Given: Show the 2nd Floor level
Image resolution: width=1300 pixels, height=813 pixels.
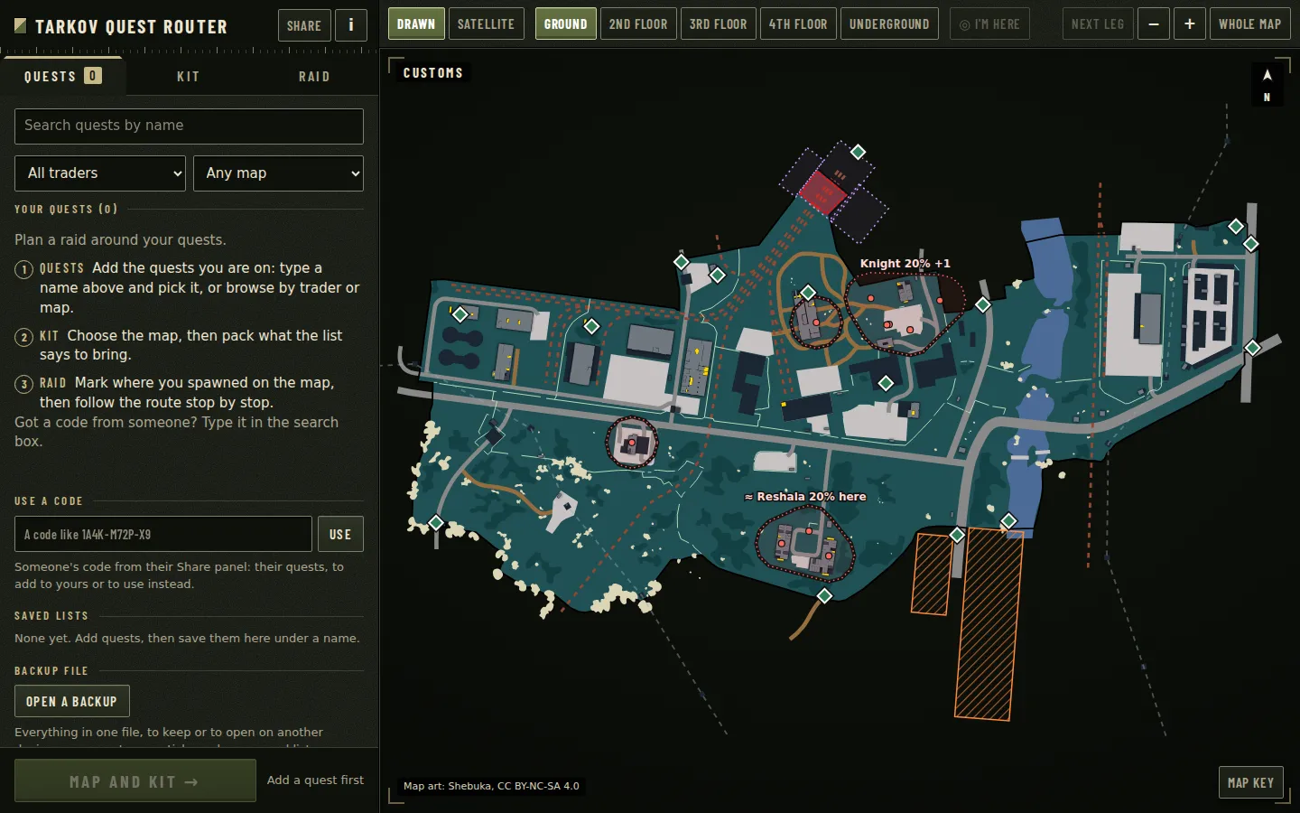Looking at the screenshot, I should (x=638, y=24).
